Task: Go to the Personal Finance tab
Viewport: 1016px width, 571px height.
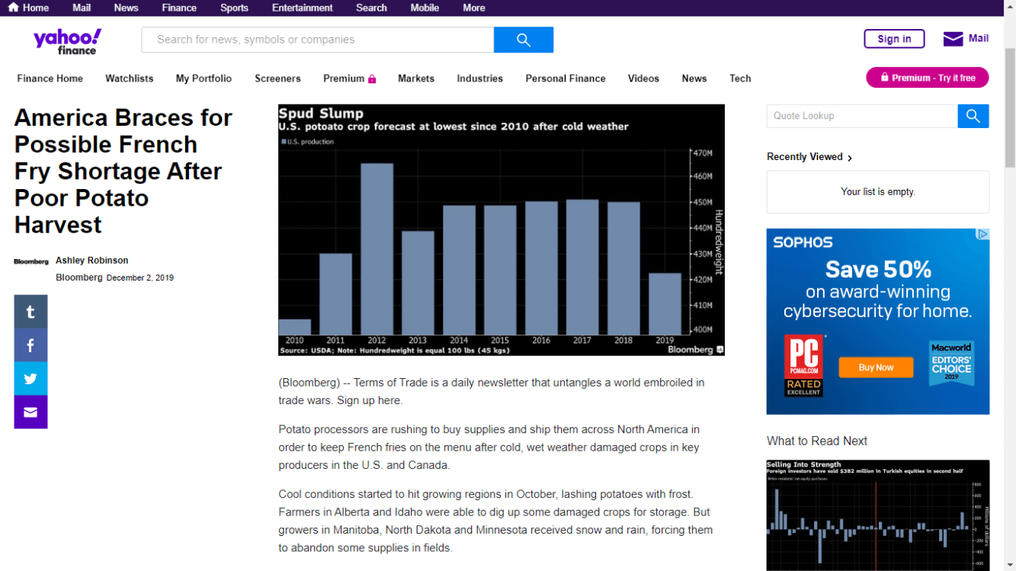Action: (566, 79)
